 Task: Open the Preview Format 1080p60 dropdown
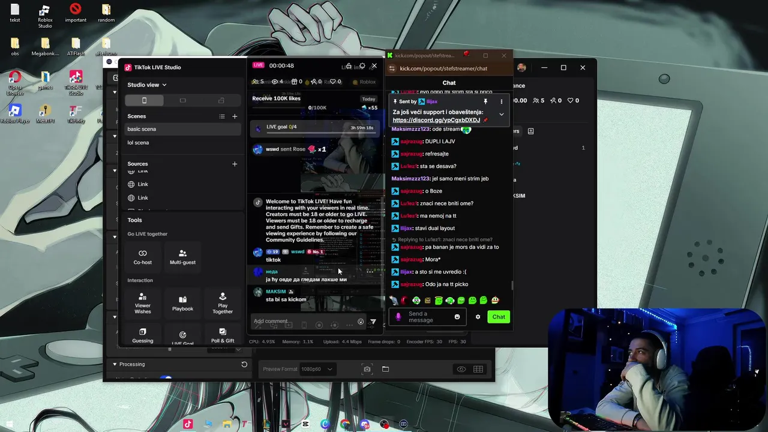point(317,369)
